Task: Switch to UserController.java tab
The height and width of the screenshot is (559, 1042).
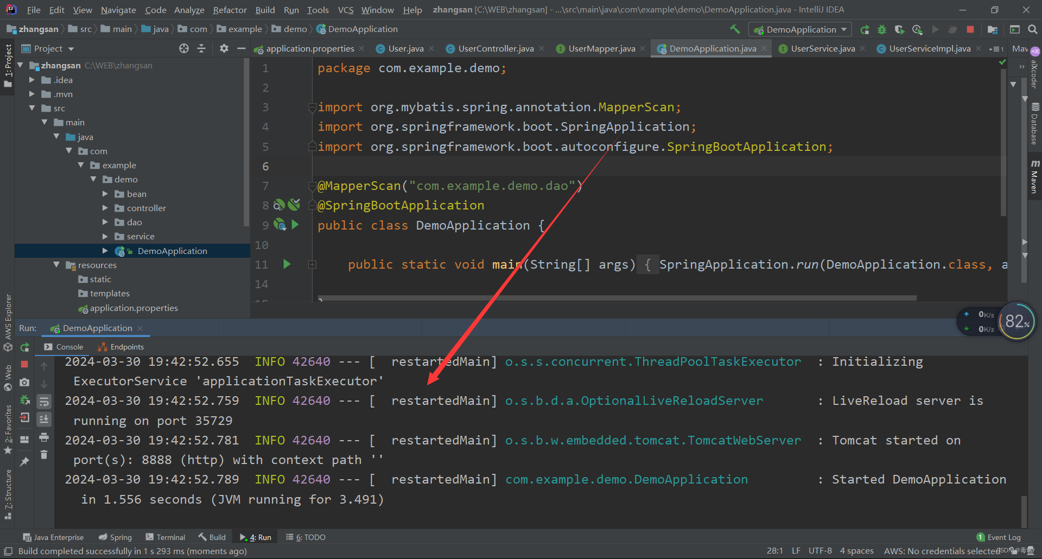Action: pos(495,48)
